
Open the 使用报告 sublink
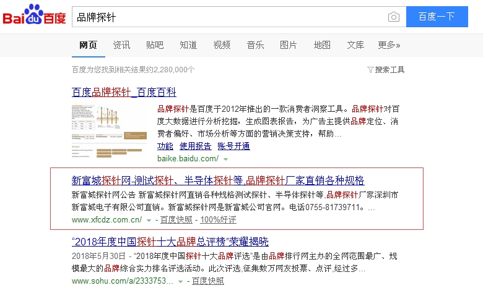pos(195,146)
